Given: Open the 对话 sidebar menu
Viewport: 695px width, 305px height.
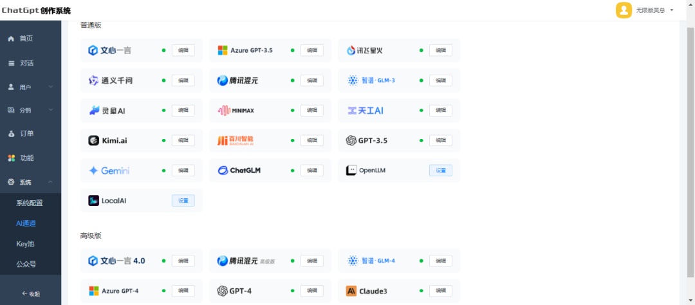Looking at the screenshot, I should [31, 63].
